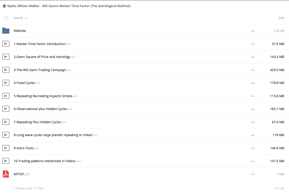The image size is (289, 193).
Task: Toggle the Name sort direction arrow
Action: [x=26, y=18]
